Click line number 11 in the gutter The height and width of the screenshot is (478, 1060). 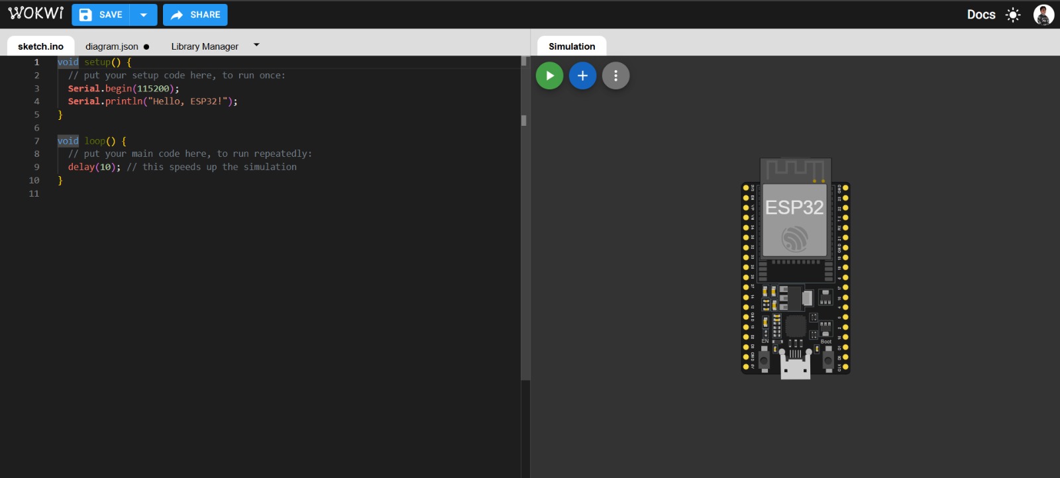34,193
